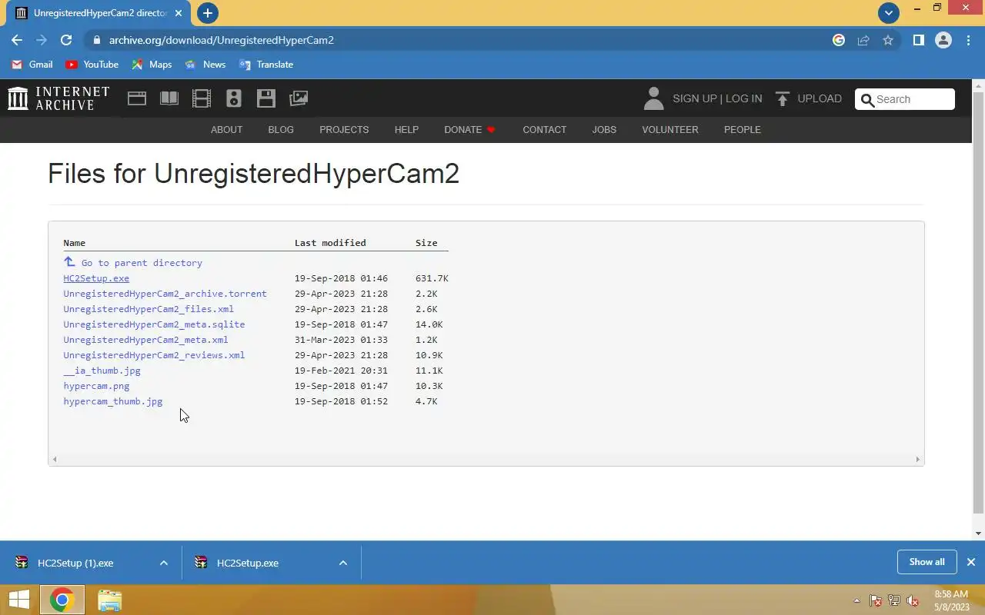Open hypercam_thumb.jpg file

pyautogui.click(x=112, y=401)
